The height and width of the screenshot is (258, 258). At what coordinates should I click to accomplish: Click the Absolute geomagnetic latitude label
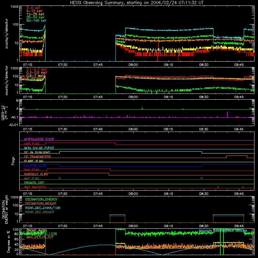pyautogui.click(x=223, y=231)
